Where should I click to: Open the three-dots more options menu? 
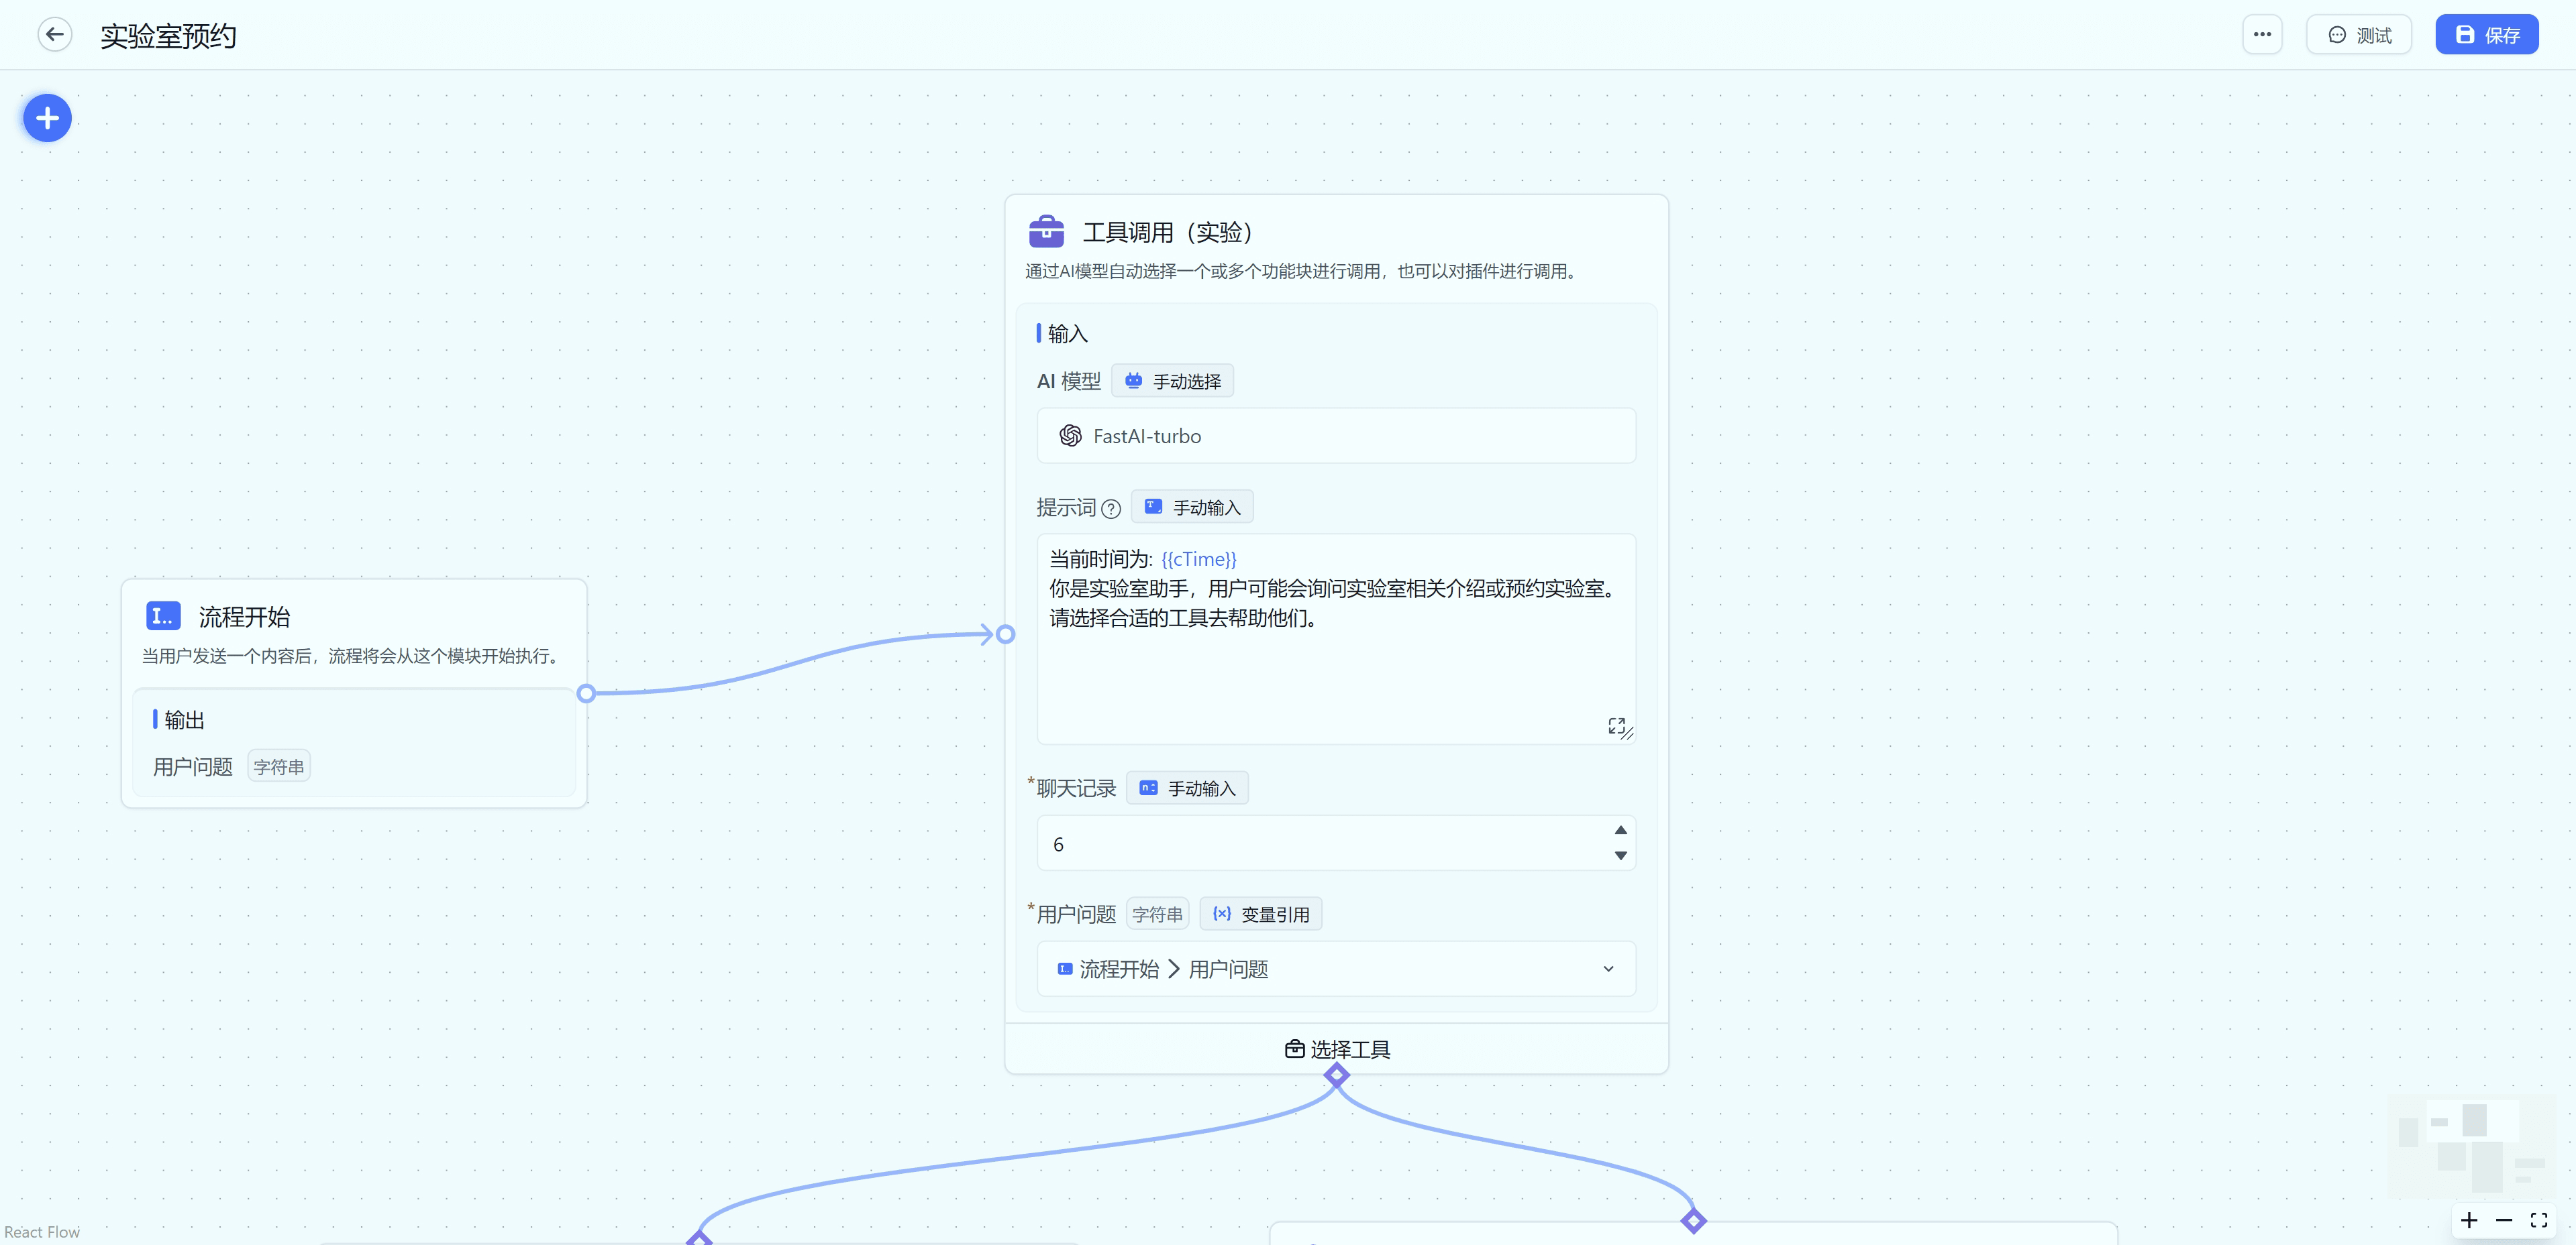[2262, 35]
